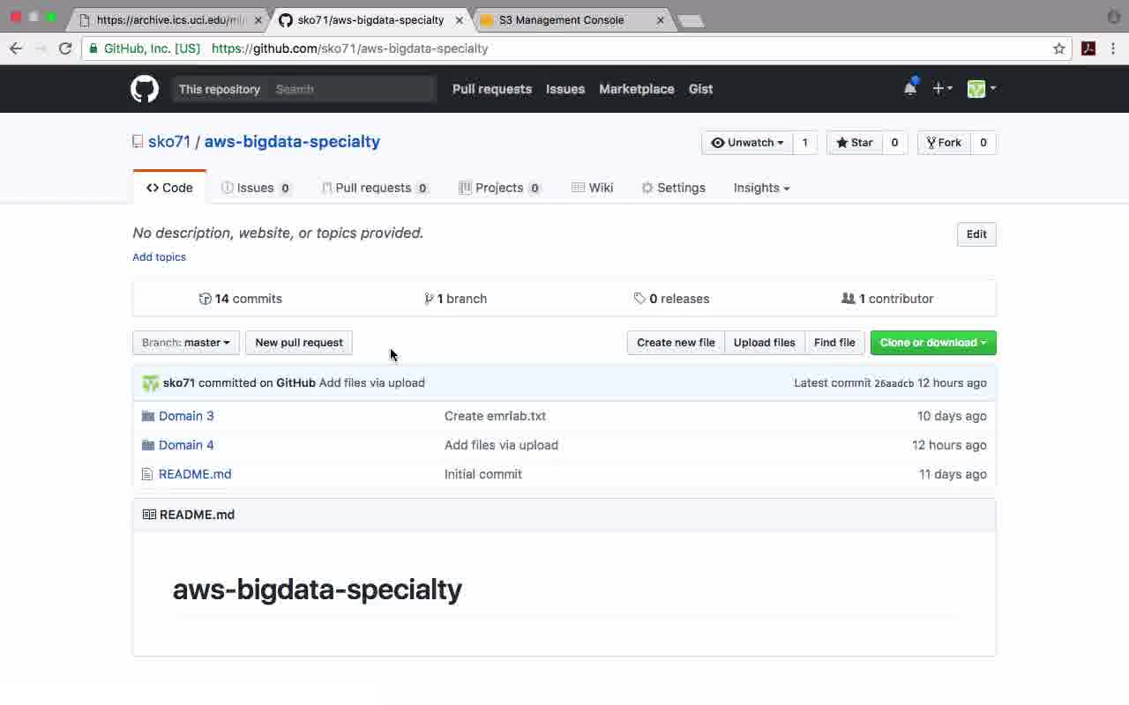
Task: Open the Issues repository tab
Action: coord(257,188)
